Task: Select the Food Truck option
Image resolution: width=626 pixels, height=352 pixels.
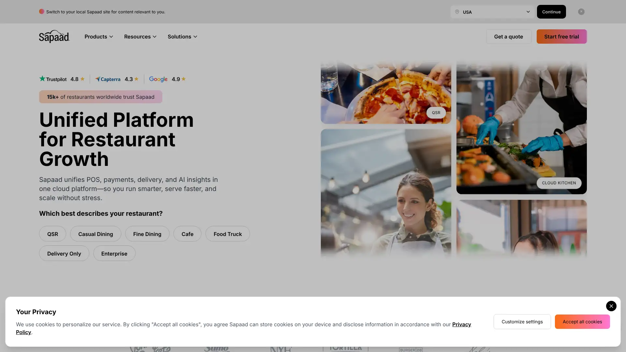Action: coord(228,234)
